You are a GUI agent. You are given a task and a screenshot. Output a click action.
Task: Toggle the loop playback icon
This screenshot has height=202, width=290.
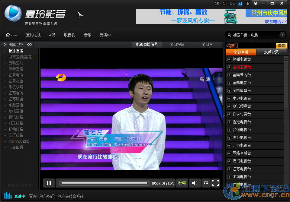tap(206, 183)
